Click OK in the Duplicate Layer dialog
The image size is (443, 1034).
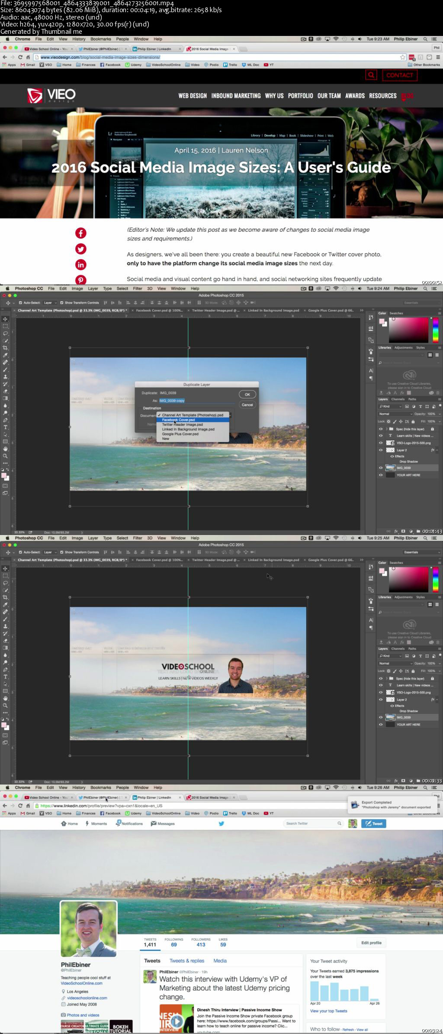click(247, 394)
